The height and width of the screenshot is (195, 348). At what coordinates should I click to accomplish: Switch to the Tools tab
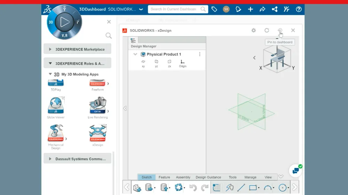232,177
